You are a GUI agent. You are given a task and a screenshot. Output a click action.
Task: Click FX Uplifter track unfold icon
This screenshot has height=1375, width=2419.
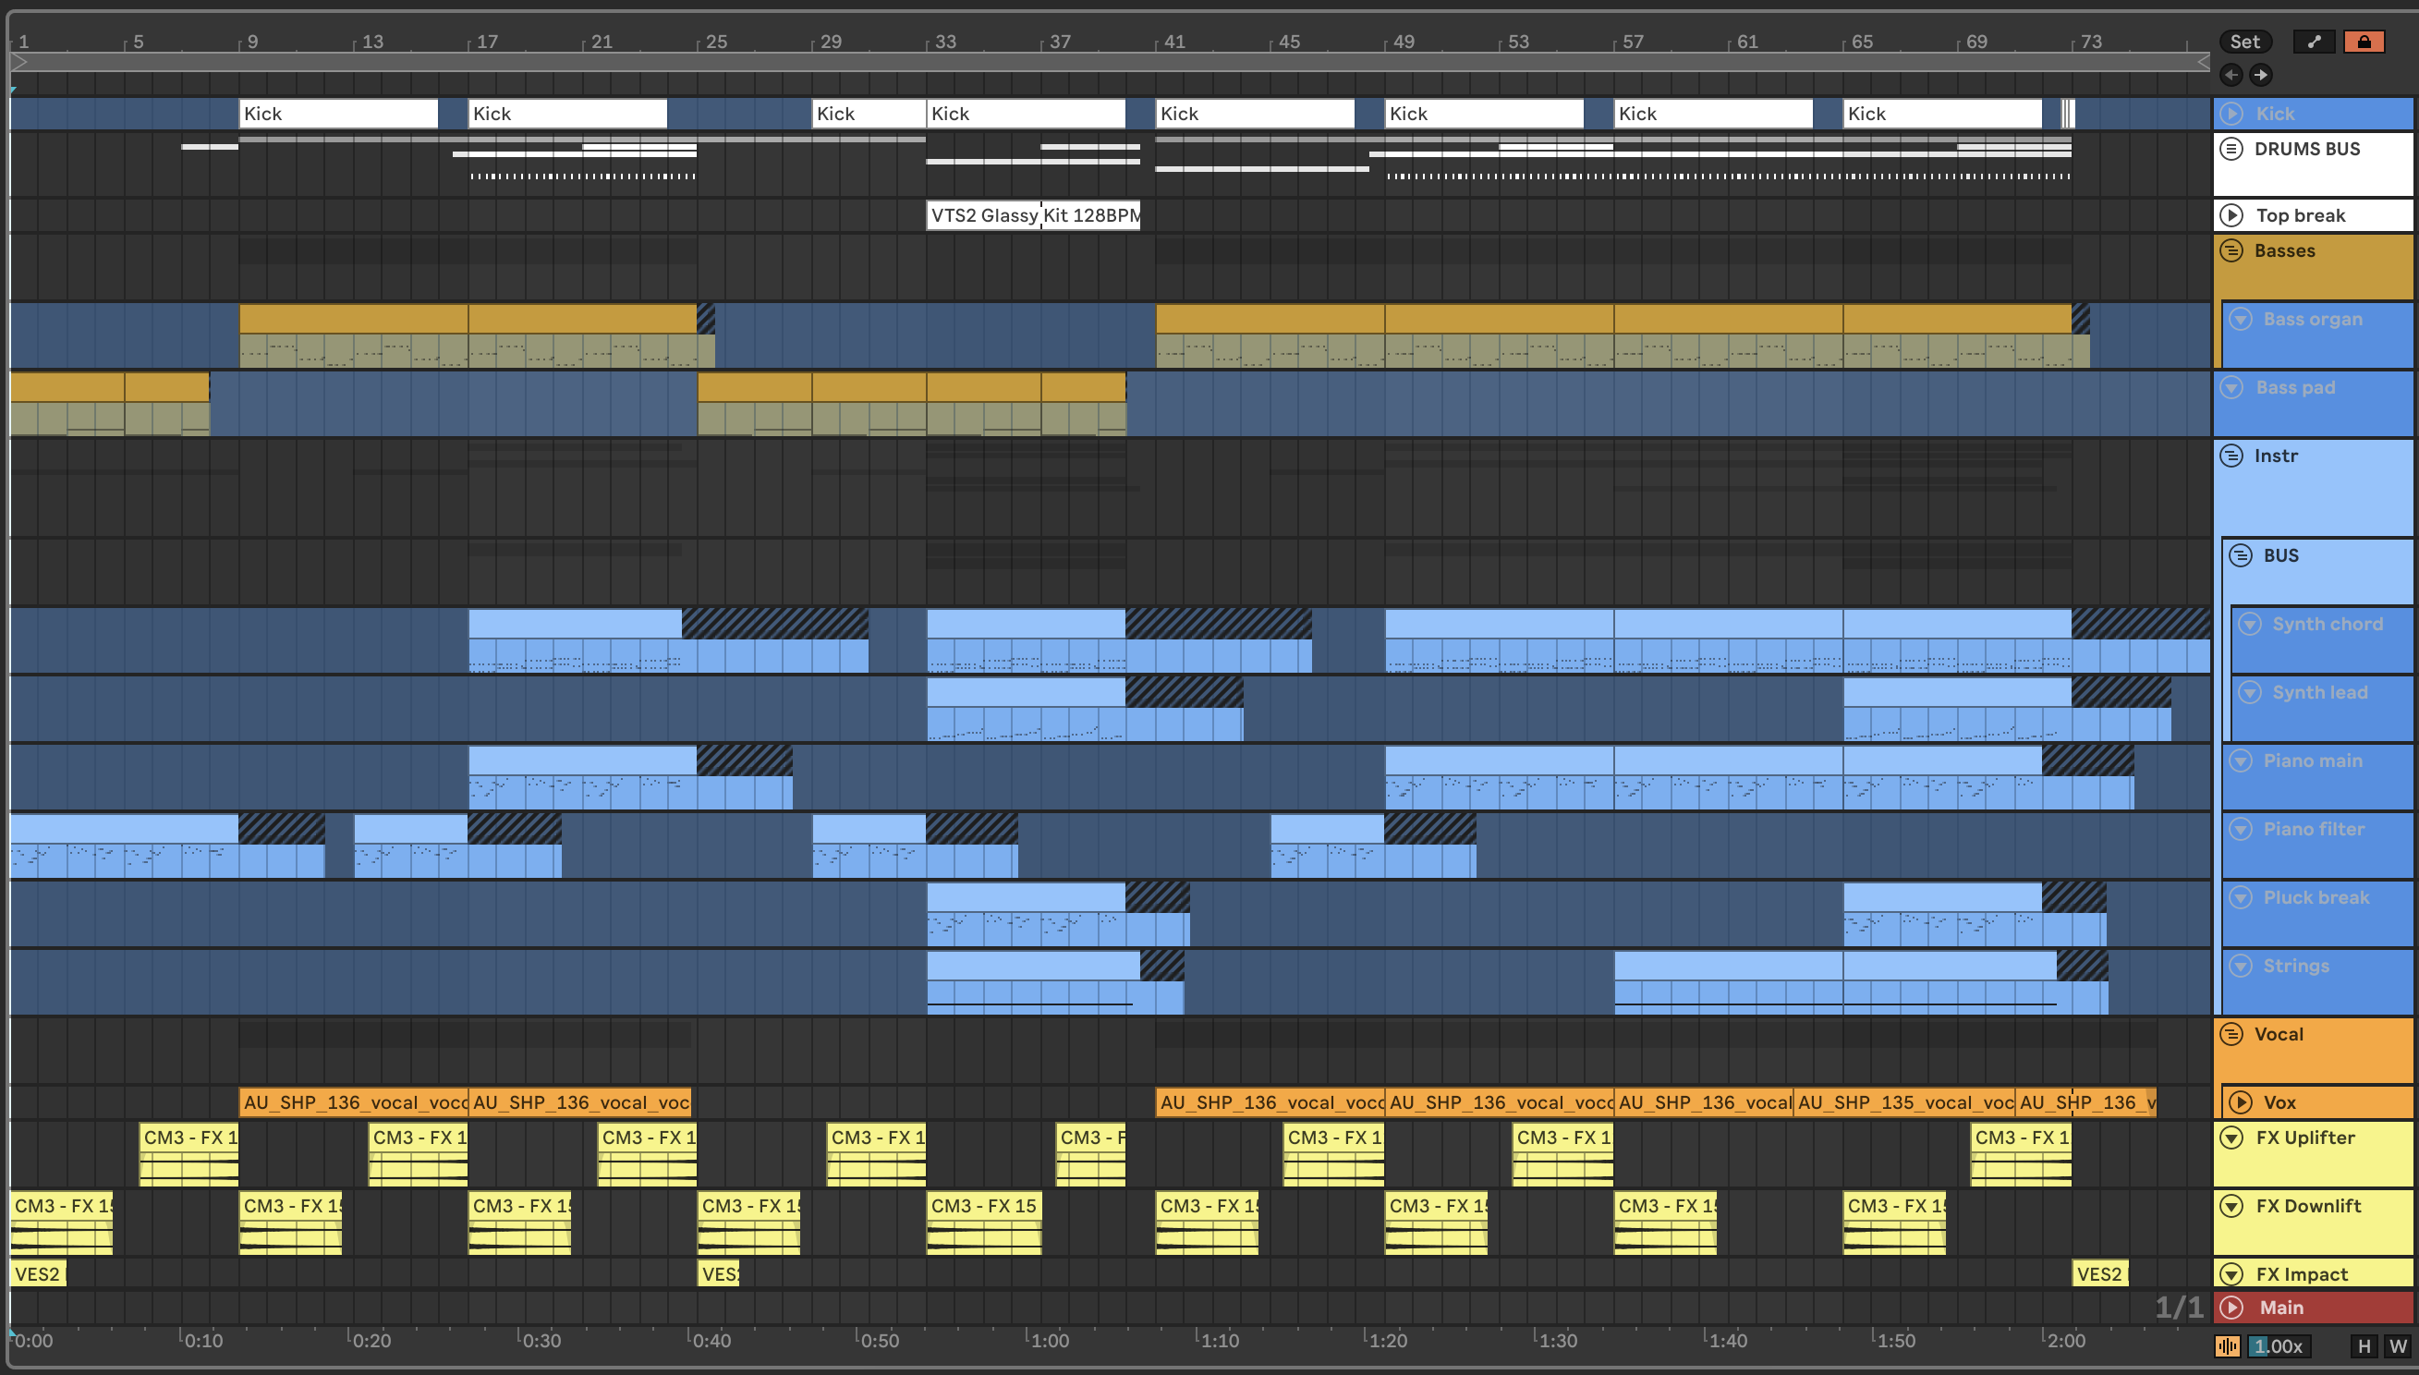tap(2231, 1137)
